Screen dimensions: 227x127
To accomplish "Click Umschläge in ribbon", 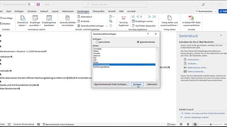I will coord(6,18).
